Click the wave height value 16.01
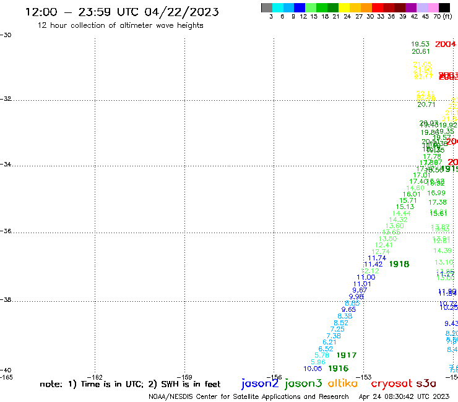The image size is (458, 402). 412,194
